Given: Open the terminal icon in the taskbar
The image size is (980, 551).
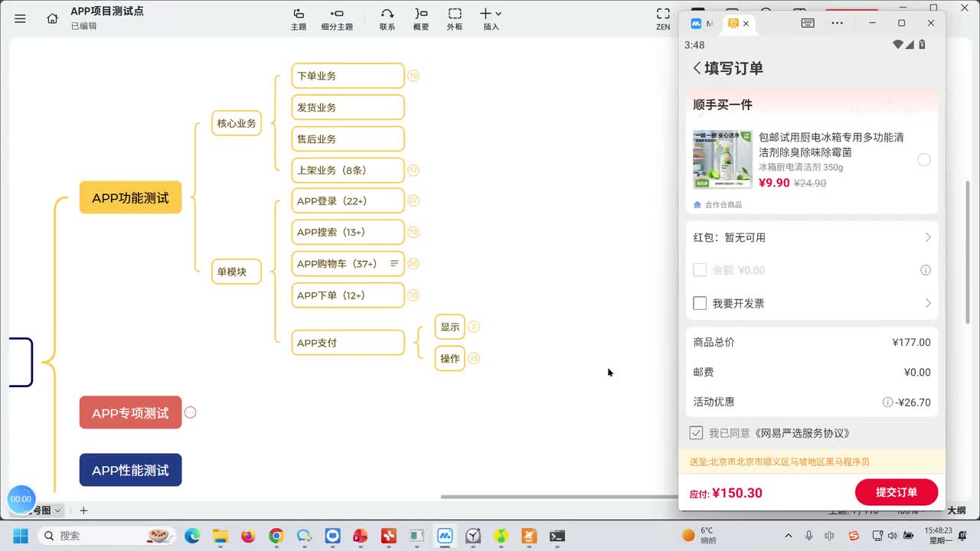Looking at the screenshot, I should tap(557, 536).
